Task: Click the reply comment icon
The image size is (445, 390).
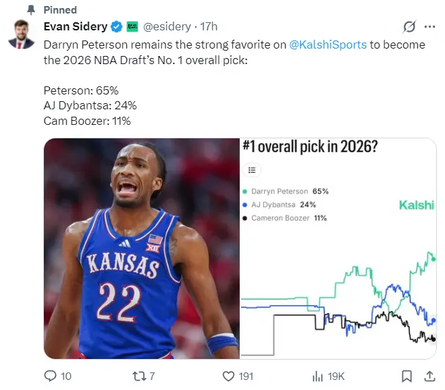Action: (x=50, y=376)
